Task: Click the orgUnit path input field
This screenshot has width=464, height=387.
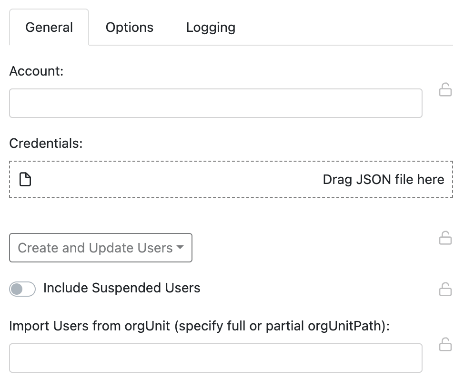Action: click(x=216, y=358)
